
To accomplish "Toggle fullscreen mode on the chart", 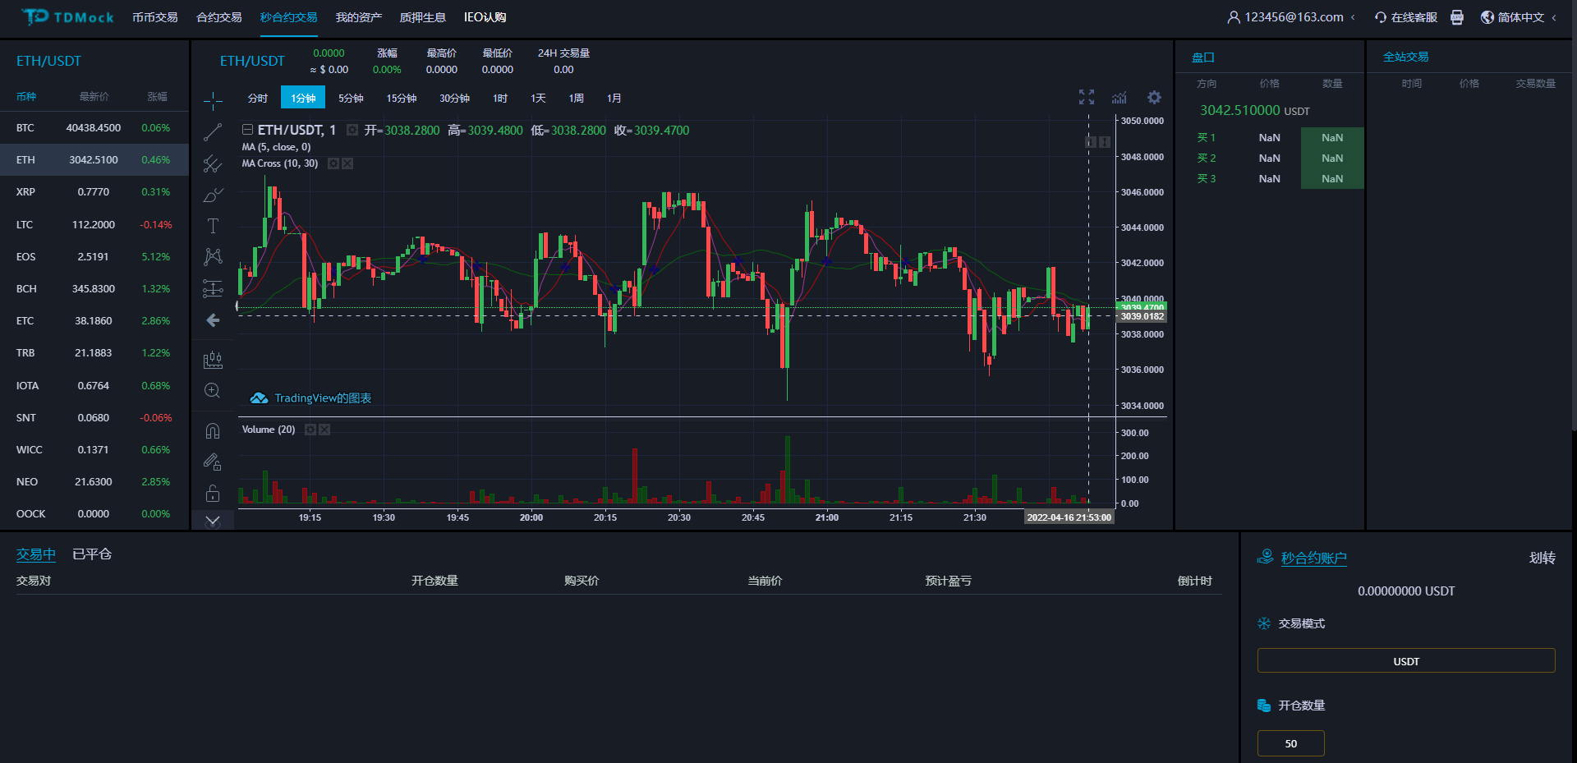I will (1086, 97).
